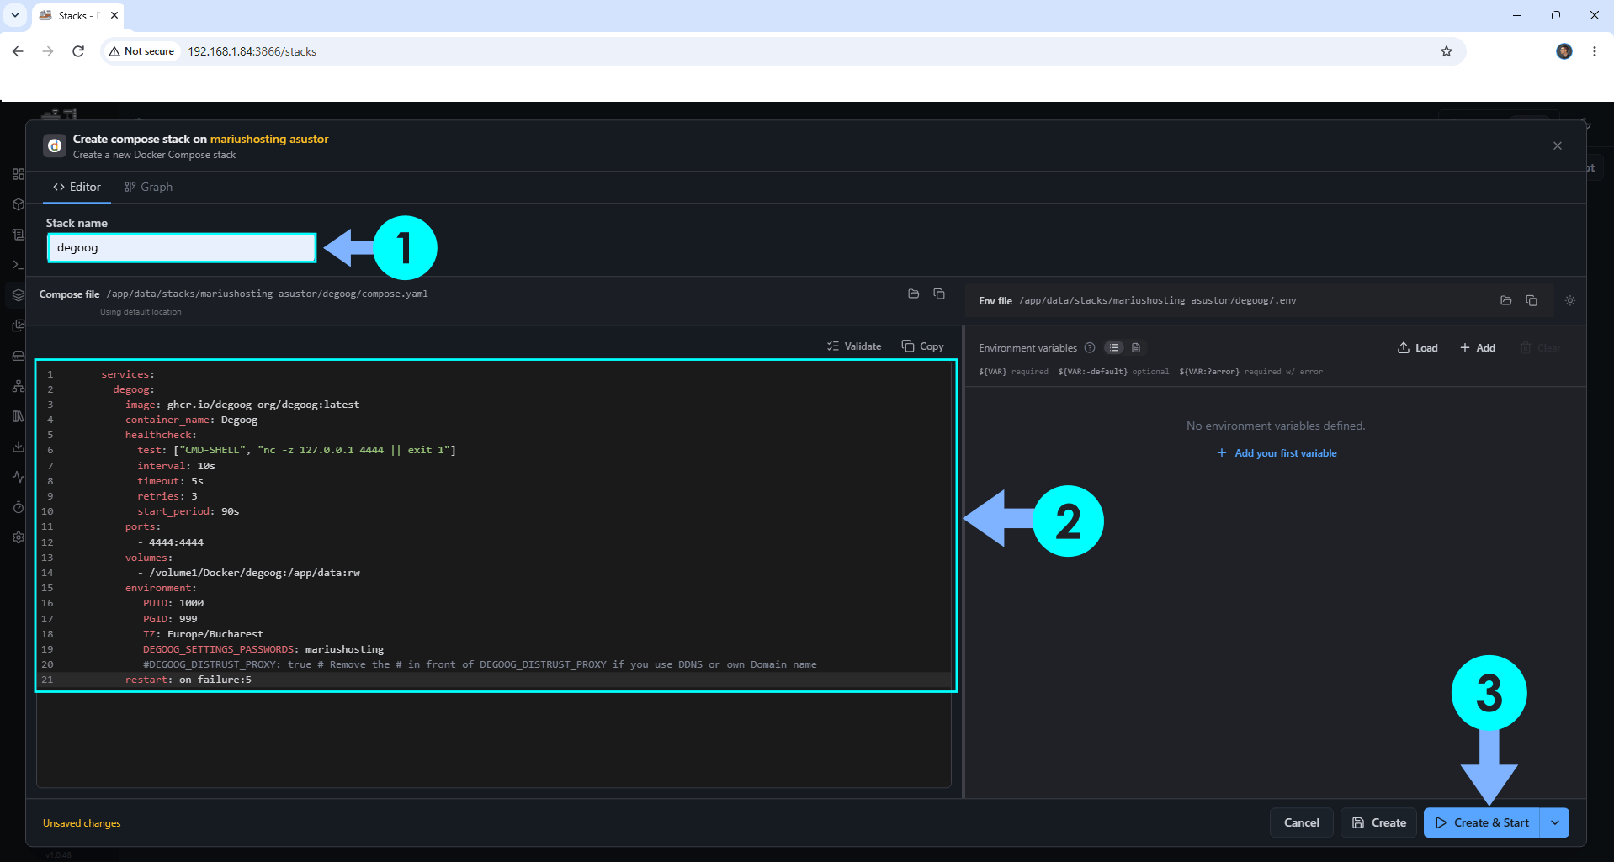Copy the env file path
1614x862 pixels.
[1532, 300]
